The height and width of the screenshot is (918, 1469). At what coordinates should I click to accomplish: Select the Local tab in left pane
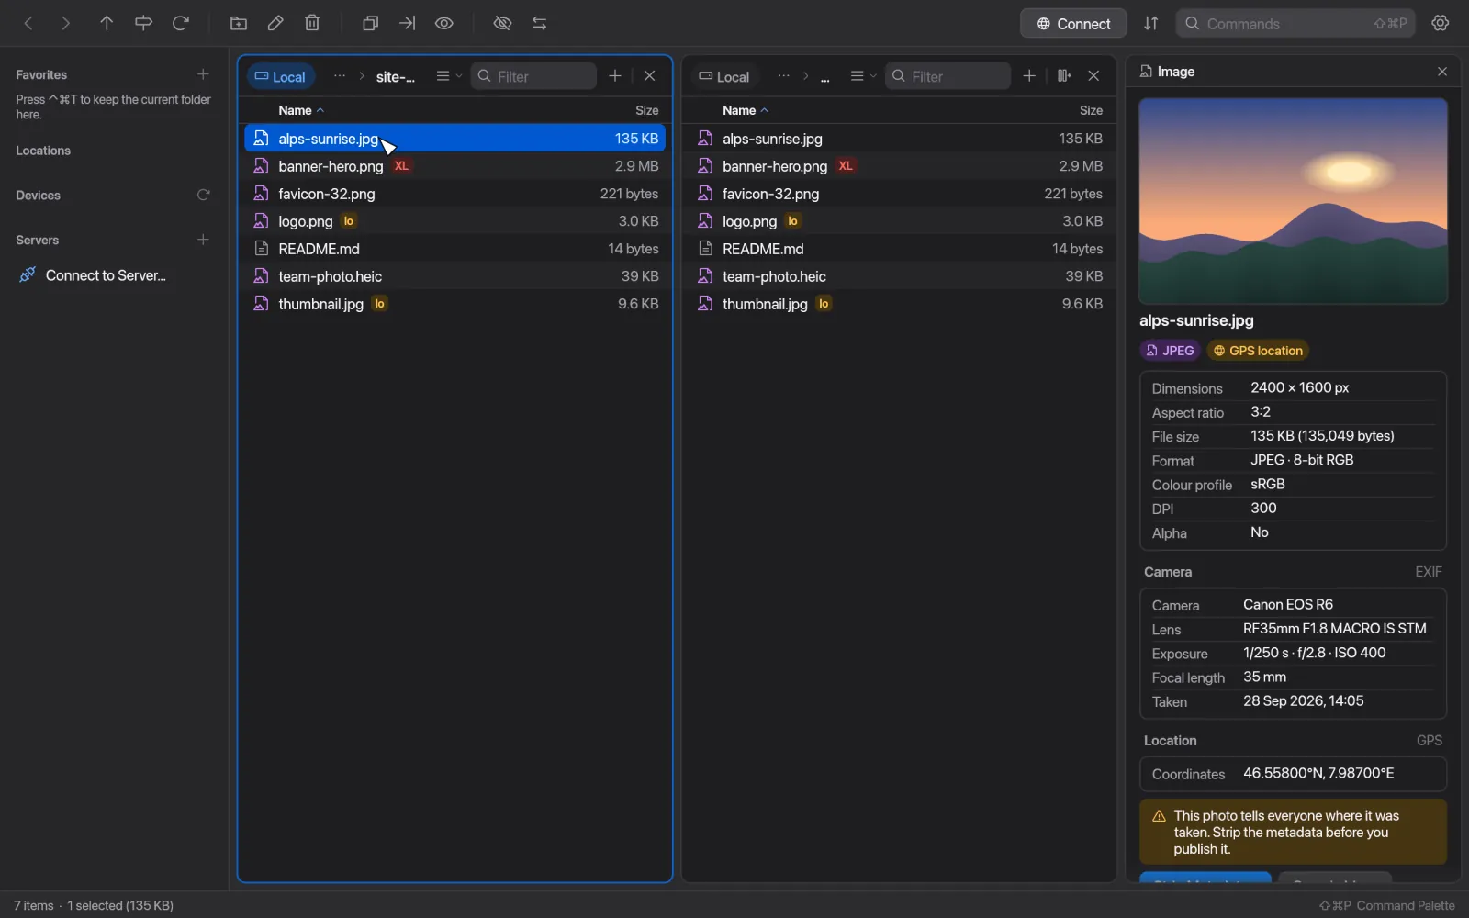point(281,77)
